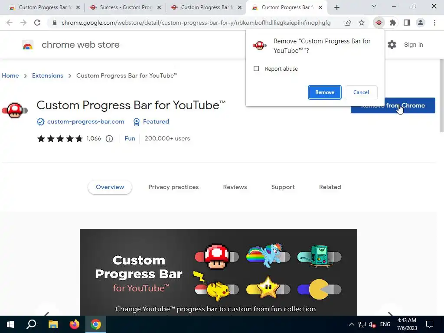Click the mushroom extension logo on listing

pos(15,110)
